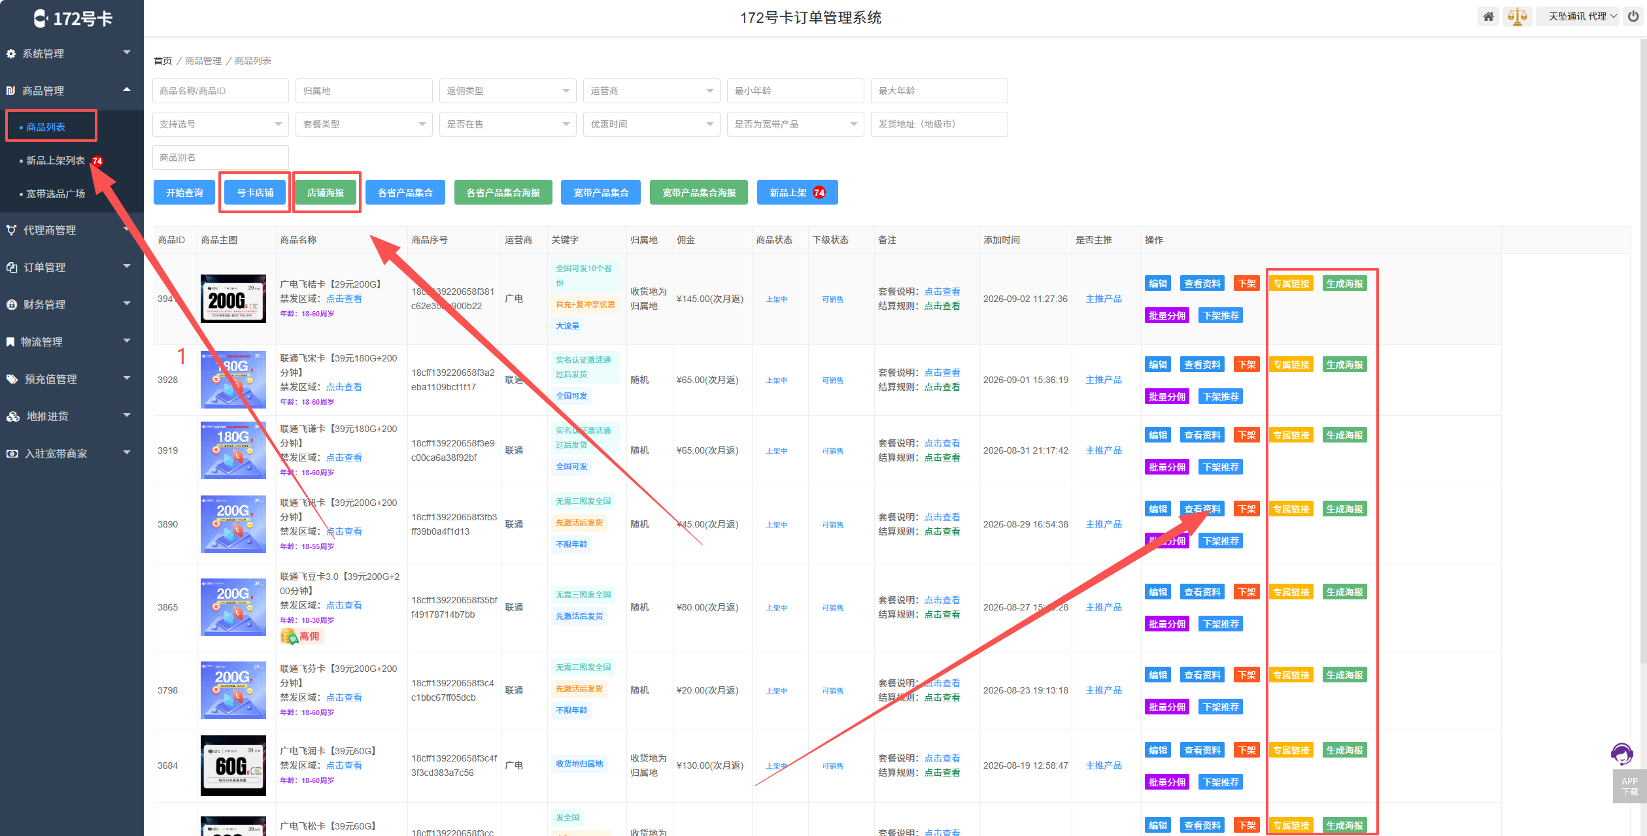Click the 开始查询 button
The height and width of the screenshot is (836, 1647).
184,192
